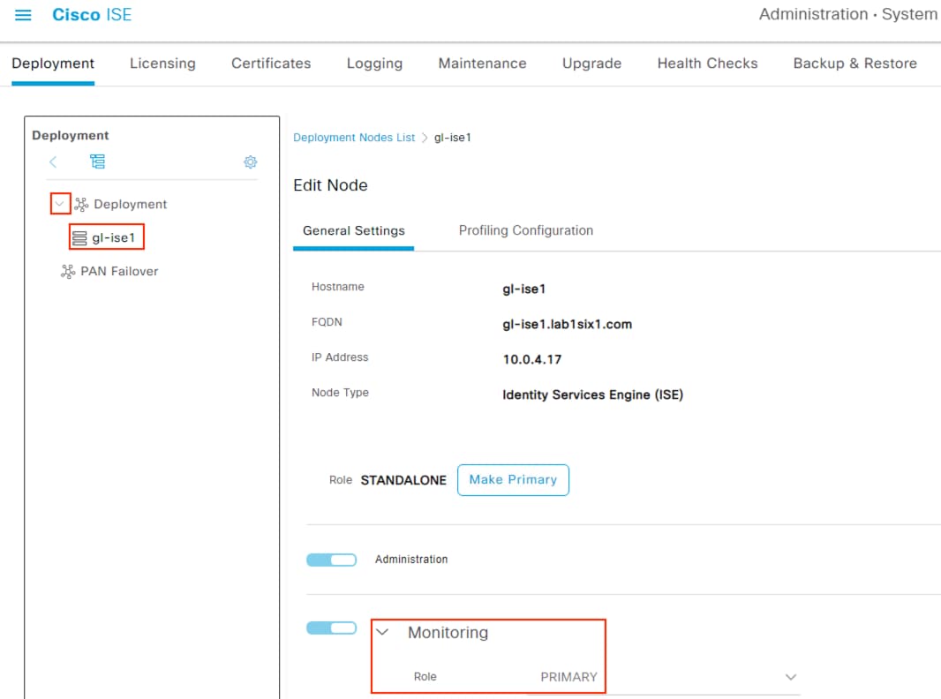Click the PAN Failover cluster icon
941x699 pixels.
(x=68, y=272)
